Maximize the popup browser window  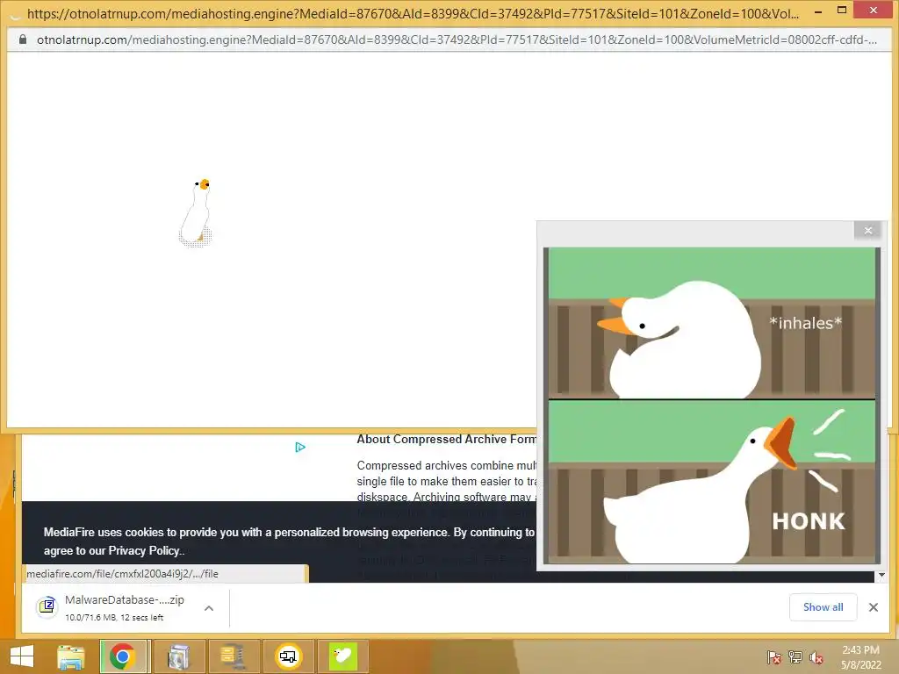(842, 10)
